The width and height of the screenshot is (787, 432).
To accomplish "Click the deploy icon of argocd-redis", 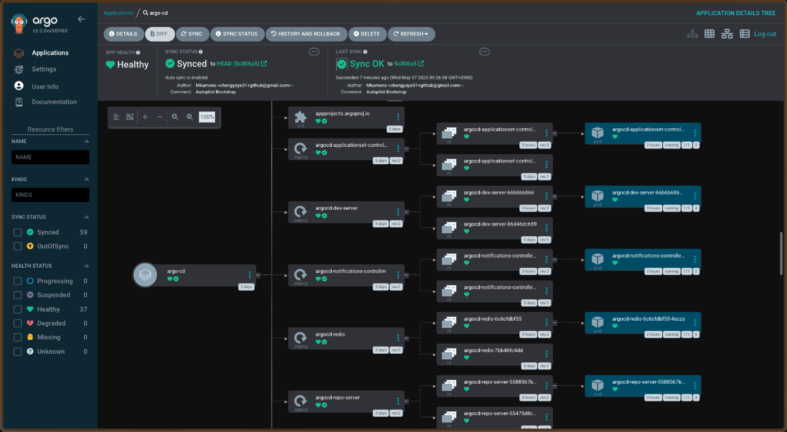I will click(301, 337).
